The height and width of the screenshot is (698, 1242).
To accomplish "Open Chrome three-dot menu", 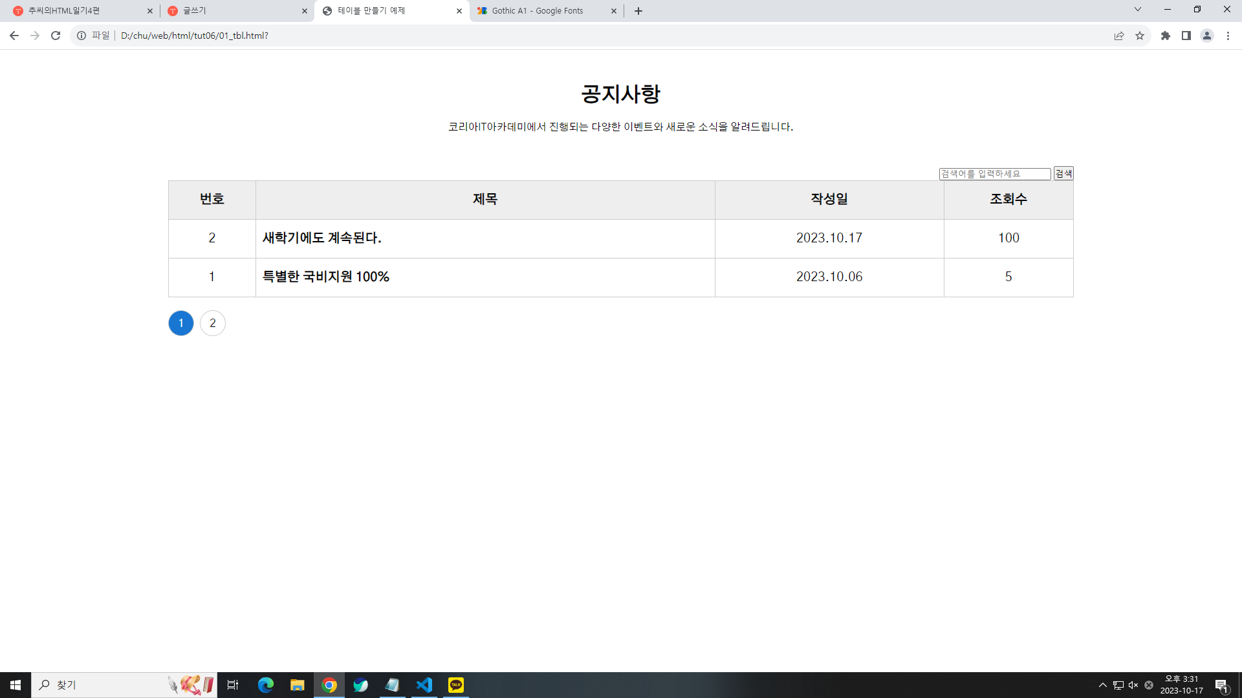I will pyautogui.click(x=1228, y=36).
